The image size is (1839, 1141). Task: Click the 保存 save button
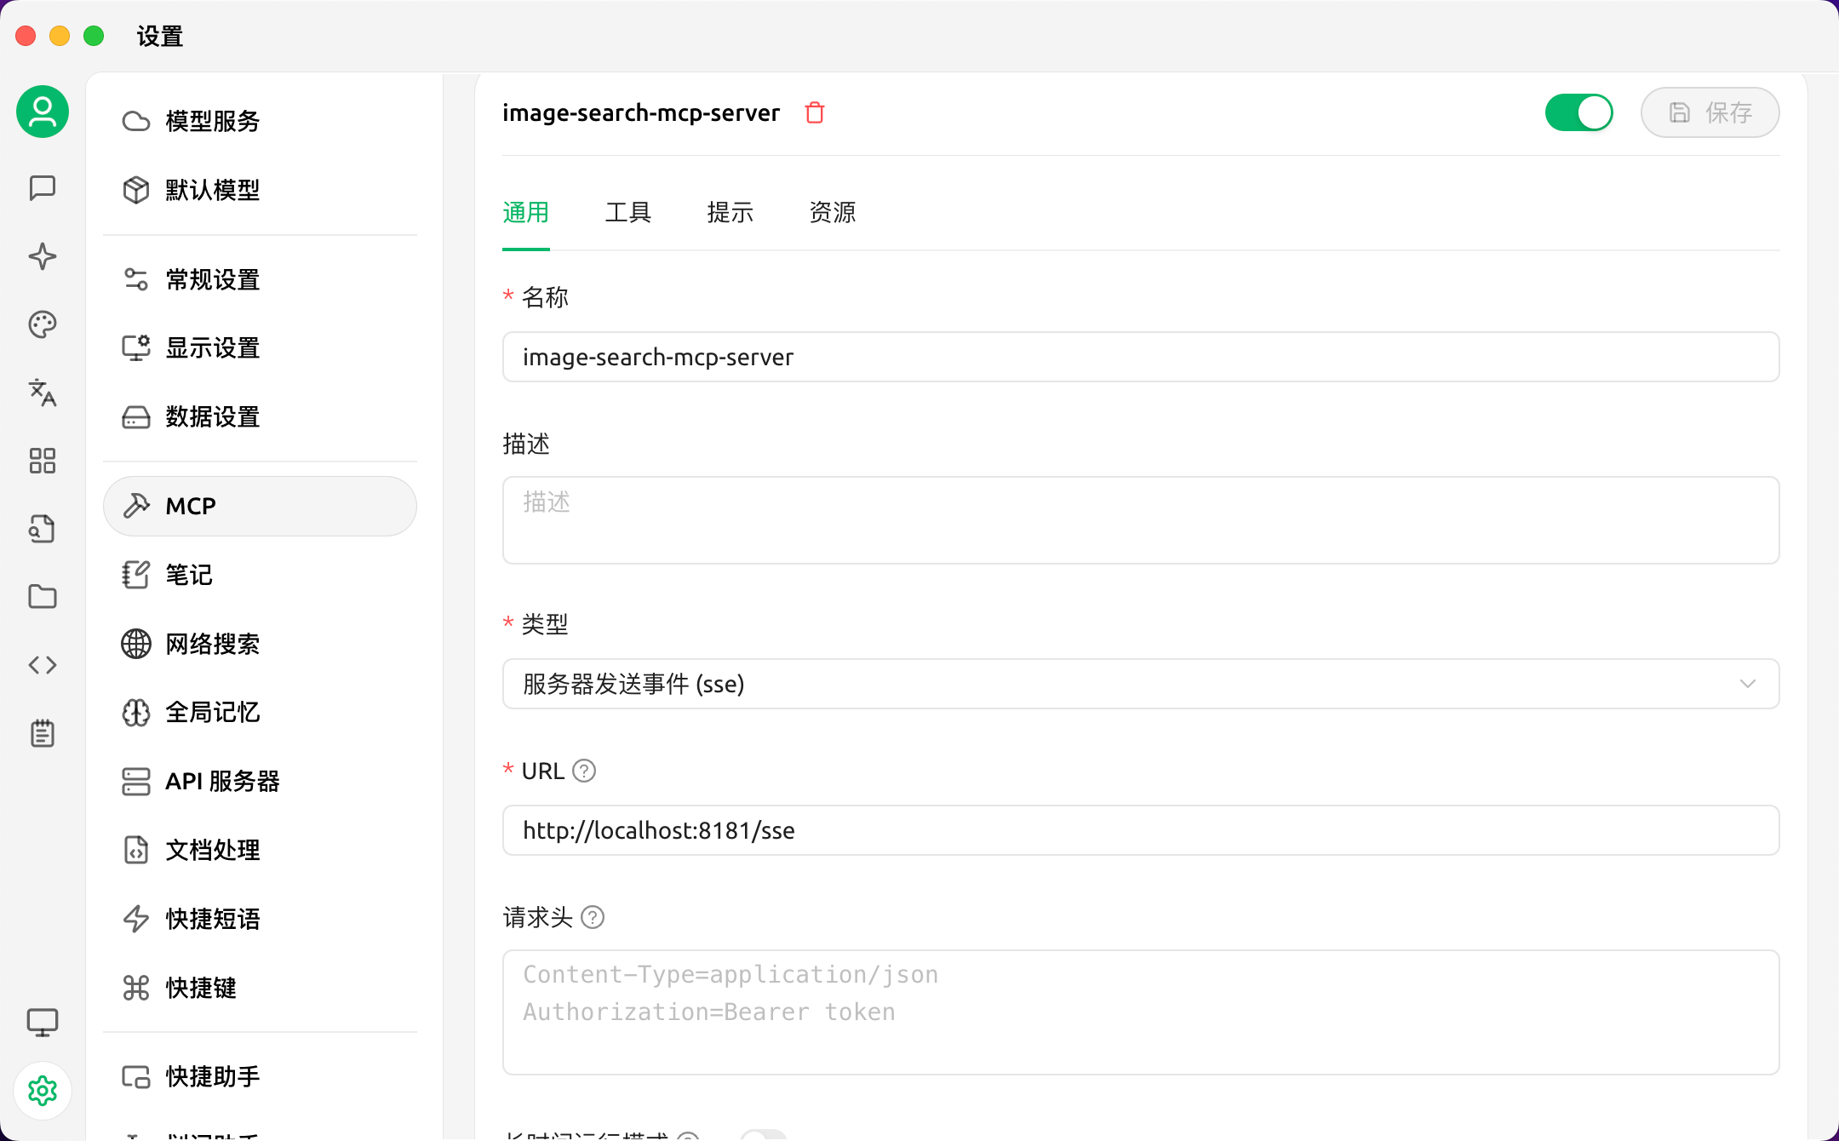tap(1710, 112)
